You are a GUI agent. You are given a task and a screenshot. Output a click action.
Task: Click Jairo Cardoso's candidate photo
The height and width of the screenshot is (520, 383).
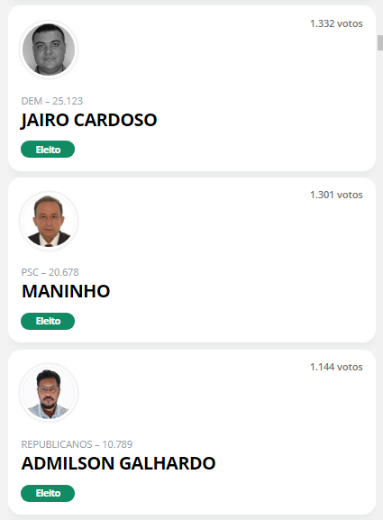coord(49,50)
